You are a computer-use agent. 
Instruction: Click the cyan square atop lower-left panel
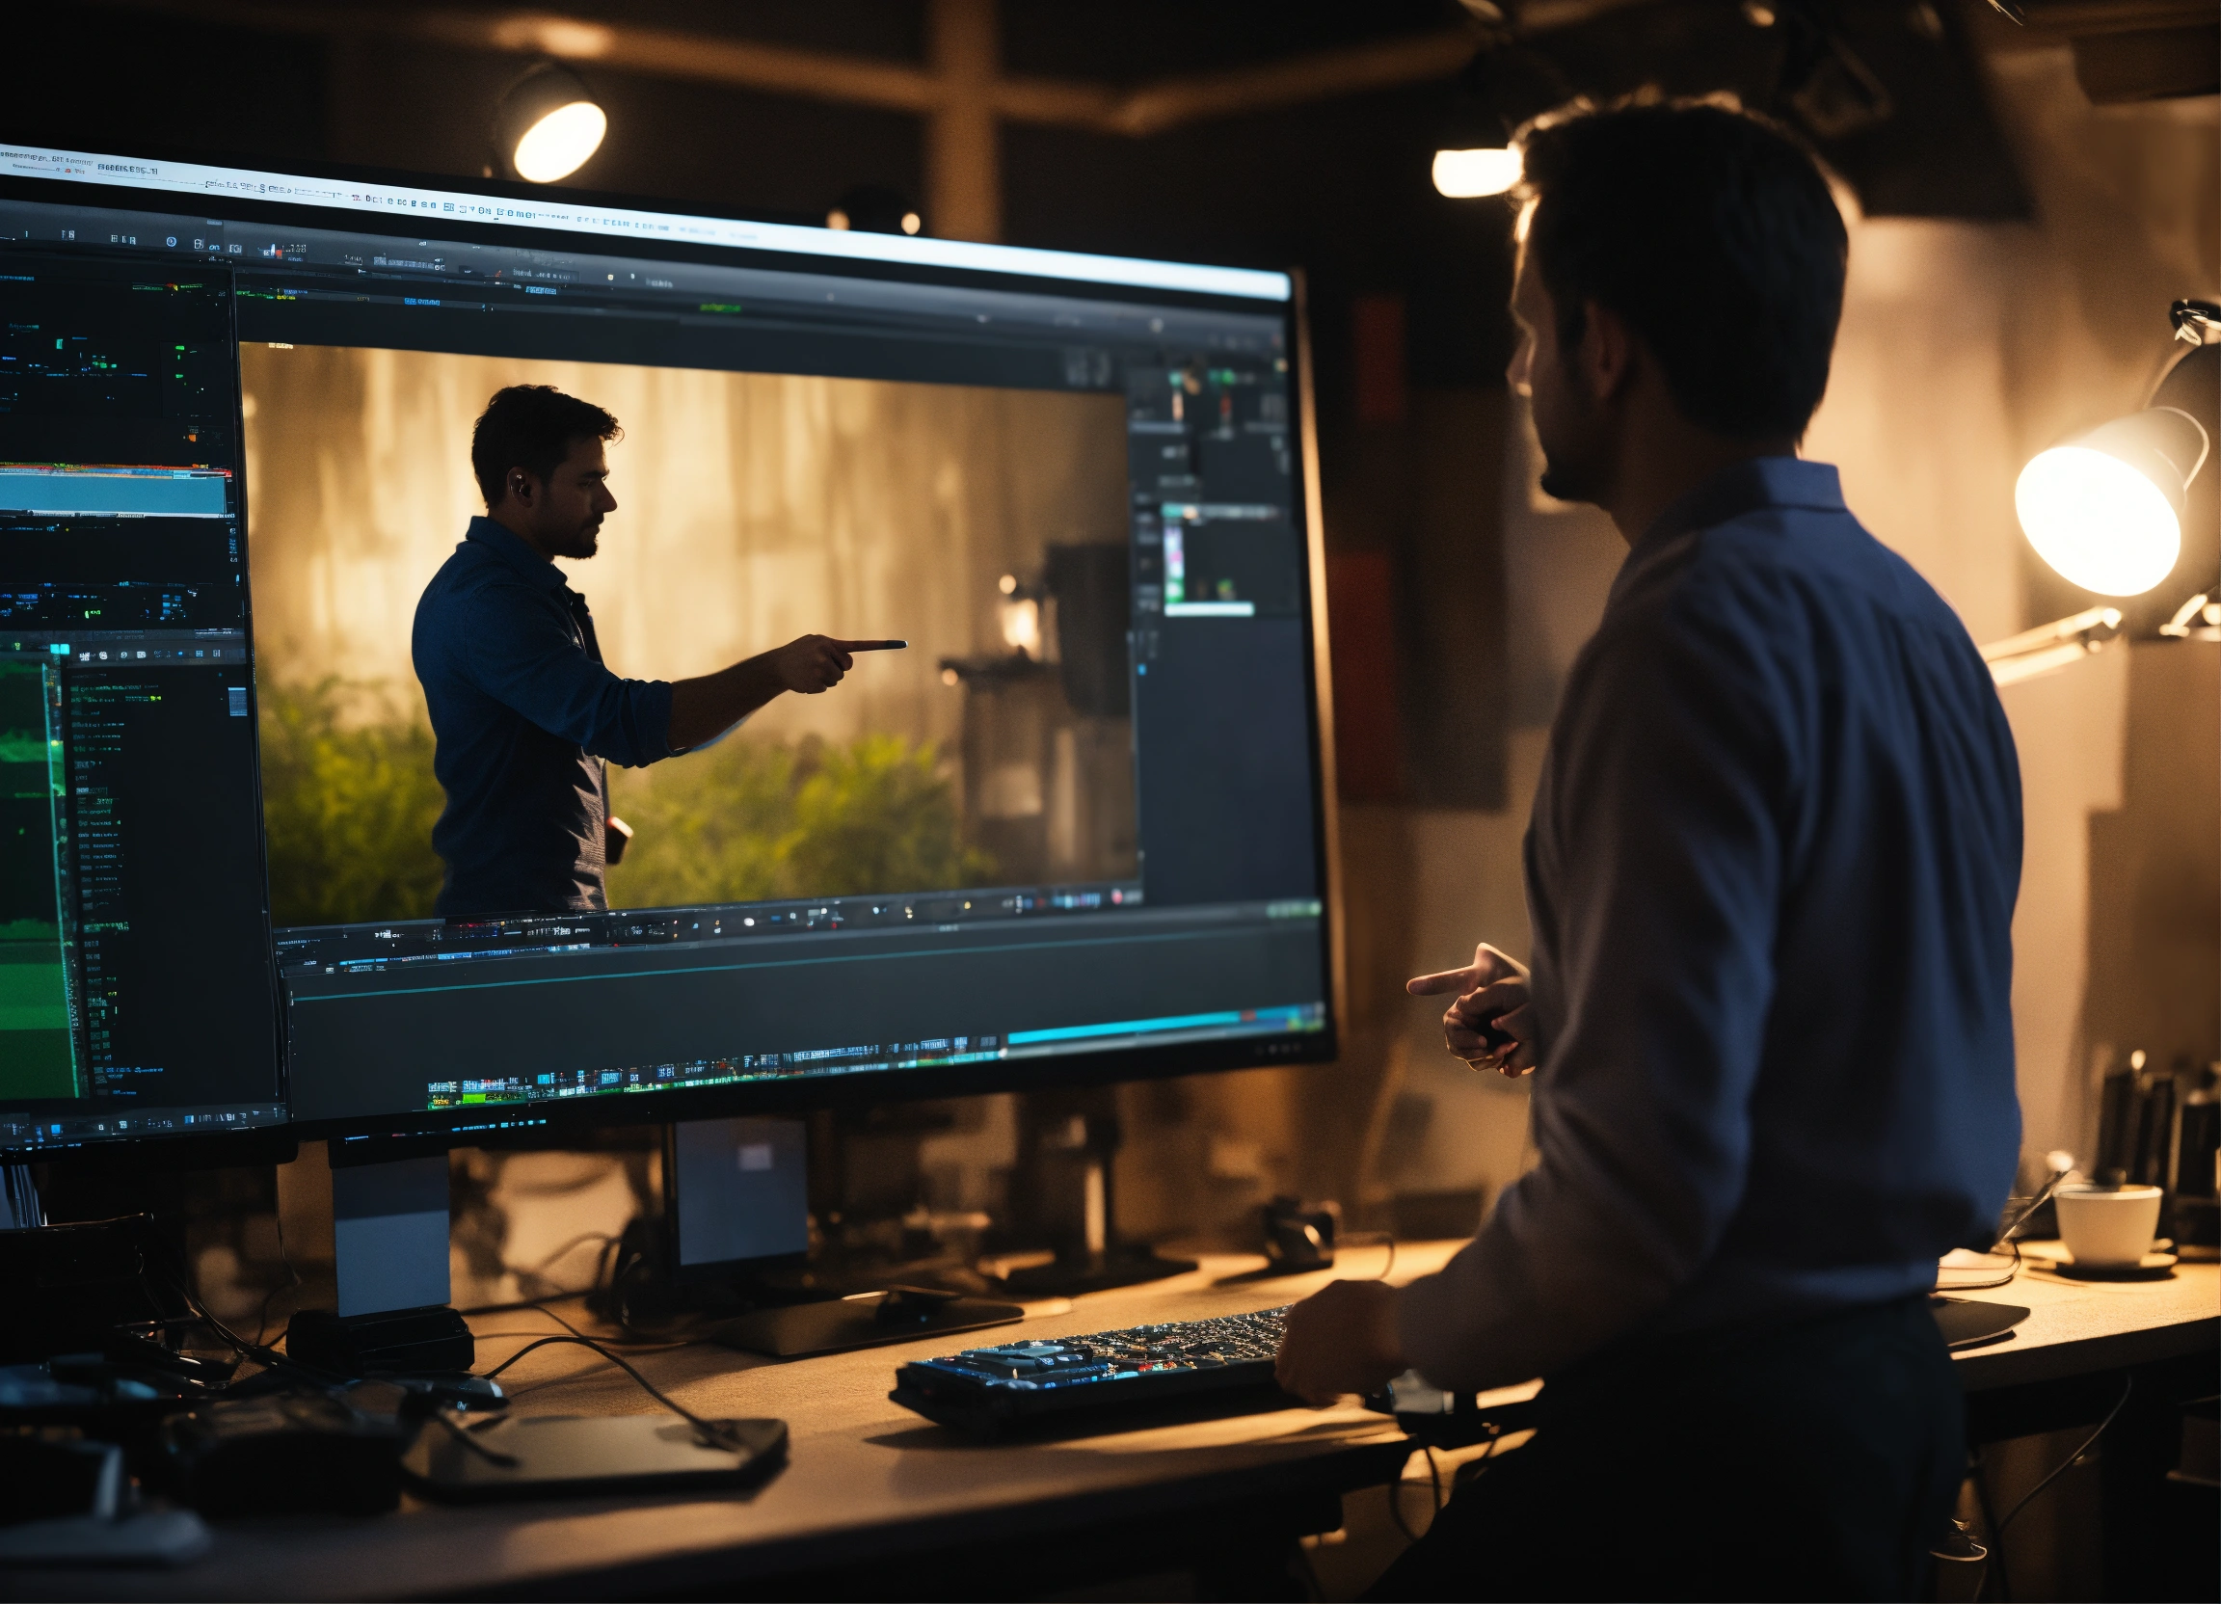61,649
